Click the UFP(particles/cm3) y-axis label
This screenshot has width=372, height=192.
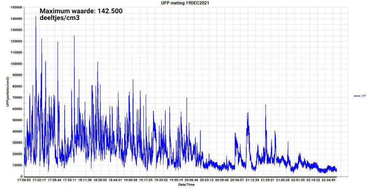click(7, 92)
